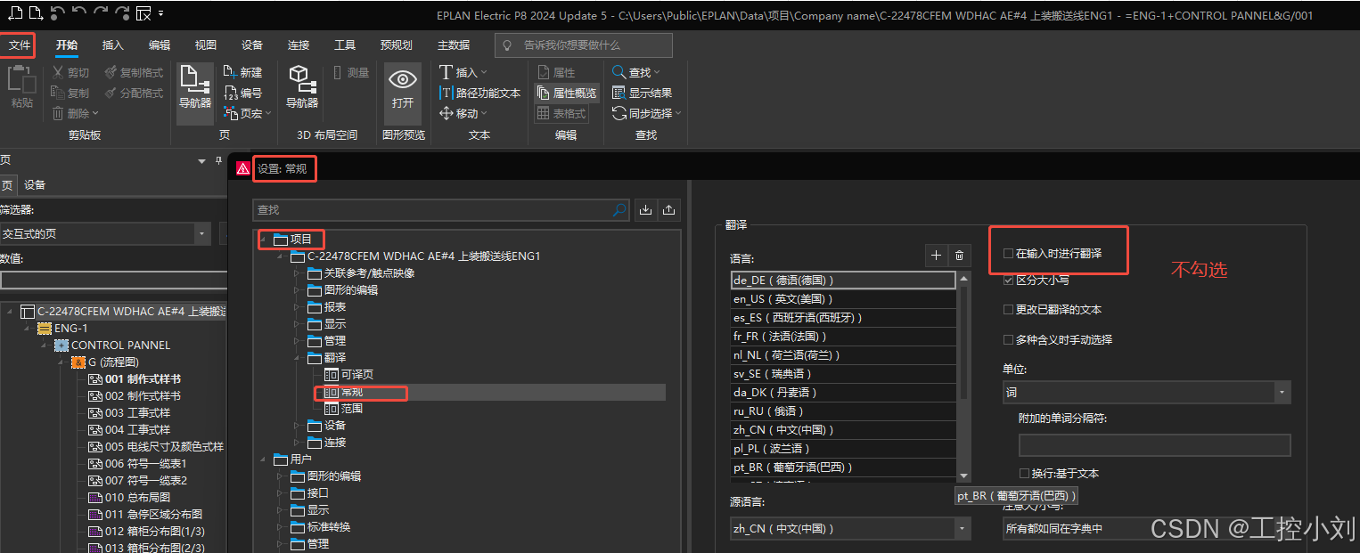Open the 视图 ribbon tab
Image resolution: width=1360 pixels, height=553 pixels.
[206, 45]
